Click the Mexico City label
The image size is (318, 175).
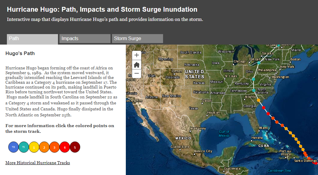203,151
